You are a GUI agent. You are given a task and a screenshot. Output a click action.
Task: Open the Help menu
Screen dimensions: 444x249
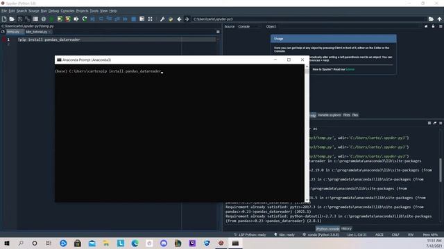[112, 11]
